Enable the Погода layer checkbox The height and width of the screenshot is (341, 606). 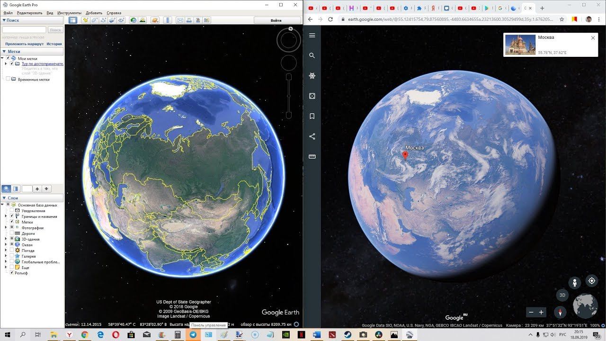point(12,251)
